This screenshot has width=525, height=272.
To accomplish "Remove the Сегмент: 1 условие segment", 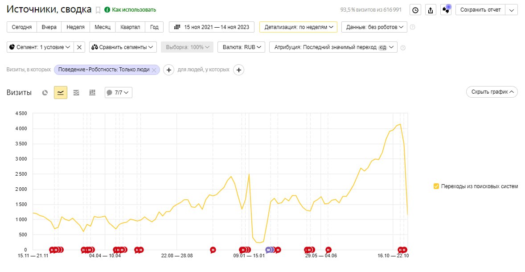I will [x=79, y=47].
